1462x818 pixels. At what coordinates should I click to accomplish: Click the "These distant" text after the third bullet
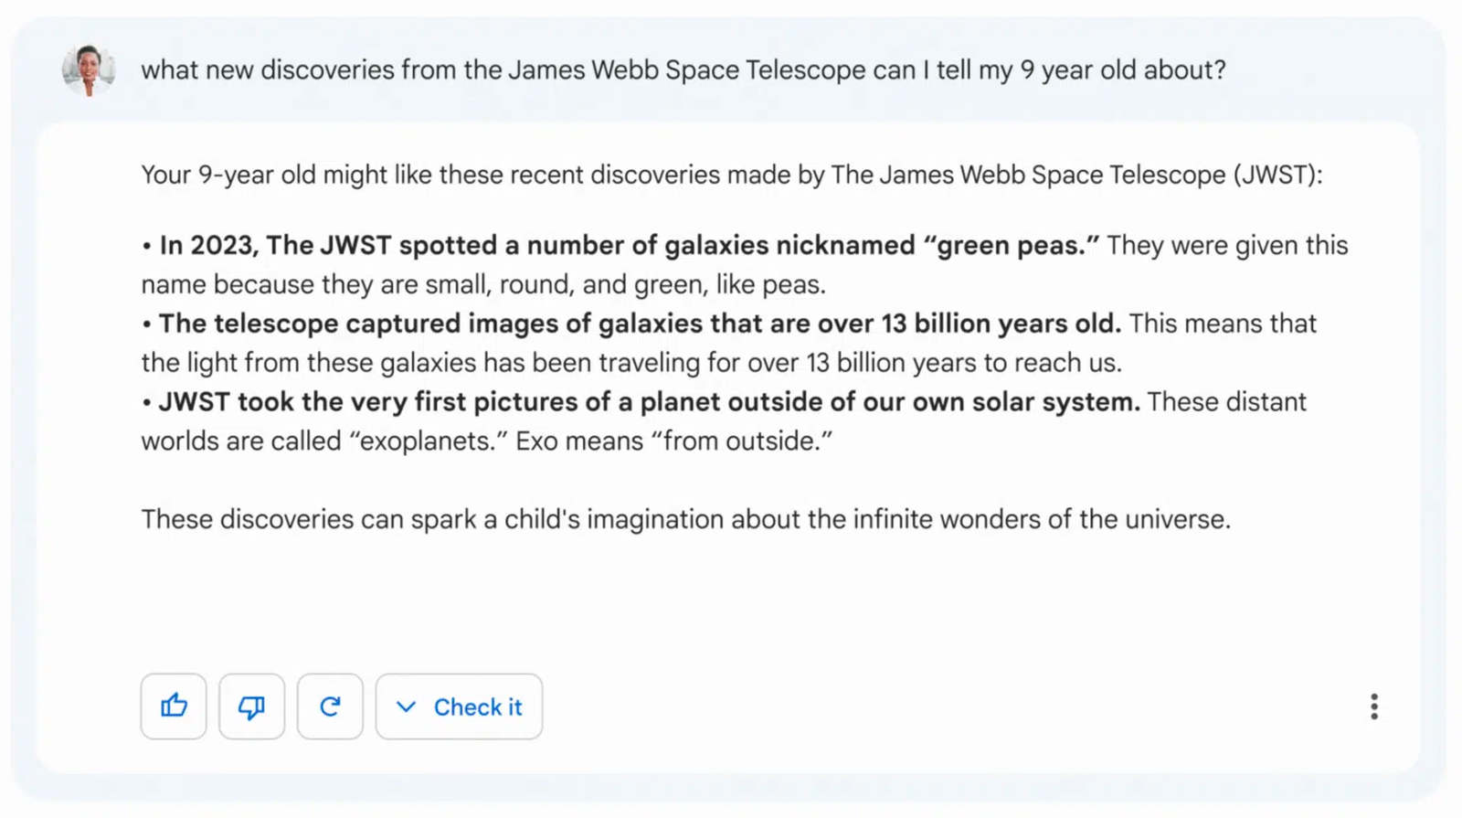[1227, 402]
